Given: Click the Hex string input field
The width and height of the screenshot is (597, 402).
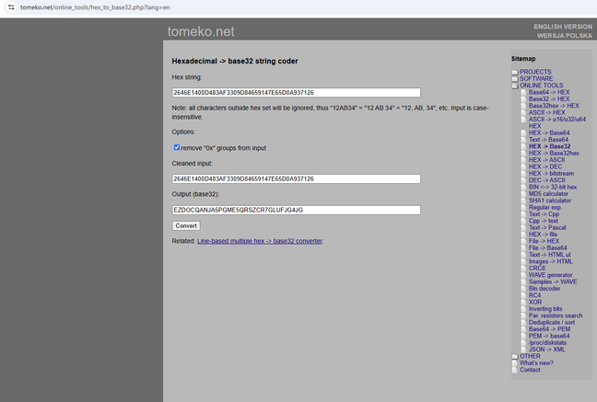Looking at the screenshot, I should click(296, 93).
